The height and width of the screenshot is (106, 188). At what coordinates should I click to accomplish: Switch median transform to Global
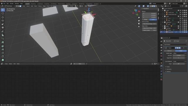(146, 19)
